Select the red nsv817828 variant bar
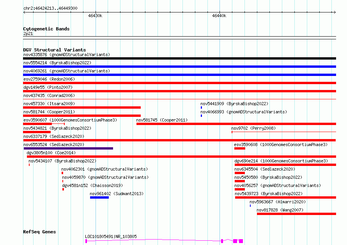 click(297, 214)
